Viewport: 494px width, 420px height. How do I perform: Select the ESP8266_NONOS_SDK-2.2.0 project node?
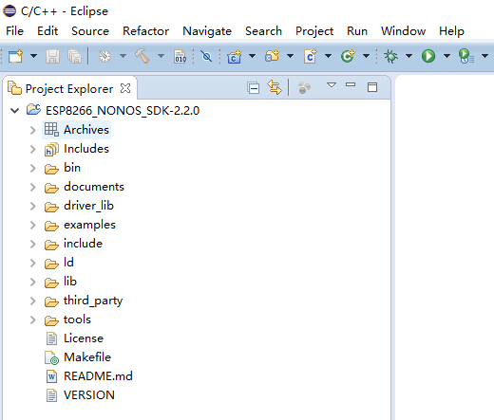pyautogui.click(x=123, y=111)
